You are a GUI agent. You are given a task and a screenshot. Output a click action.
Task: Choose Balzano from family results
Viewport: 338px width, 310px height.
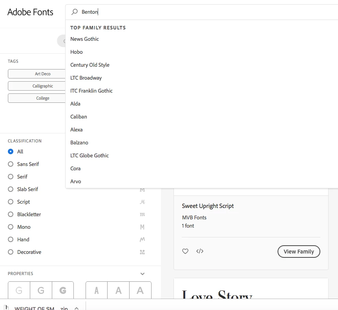(79, 142)
